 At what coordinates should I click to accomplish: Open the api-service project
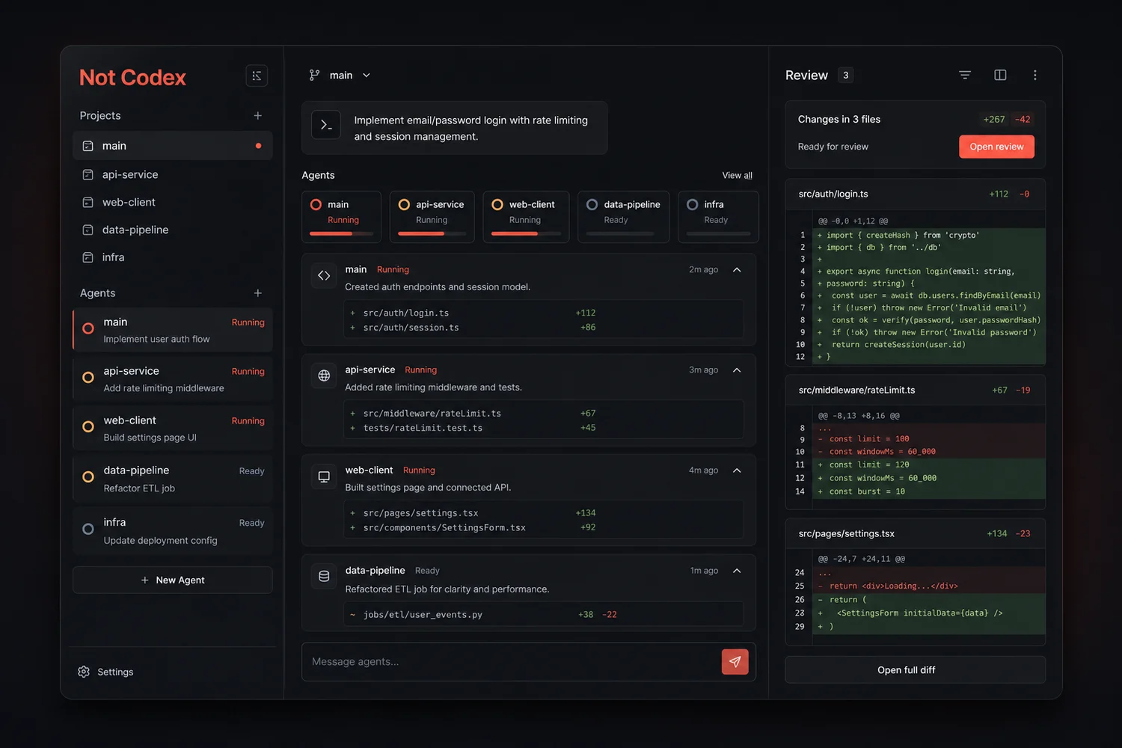[173, 174]
